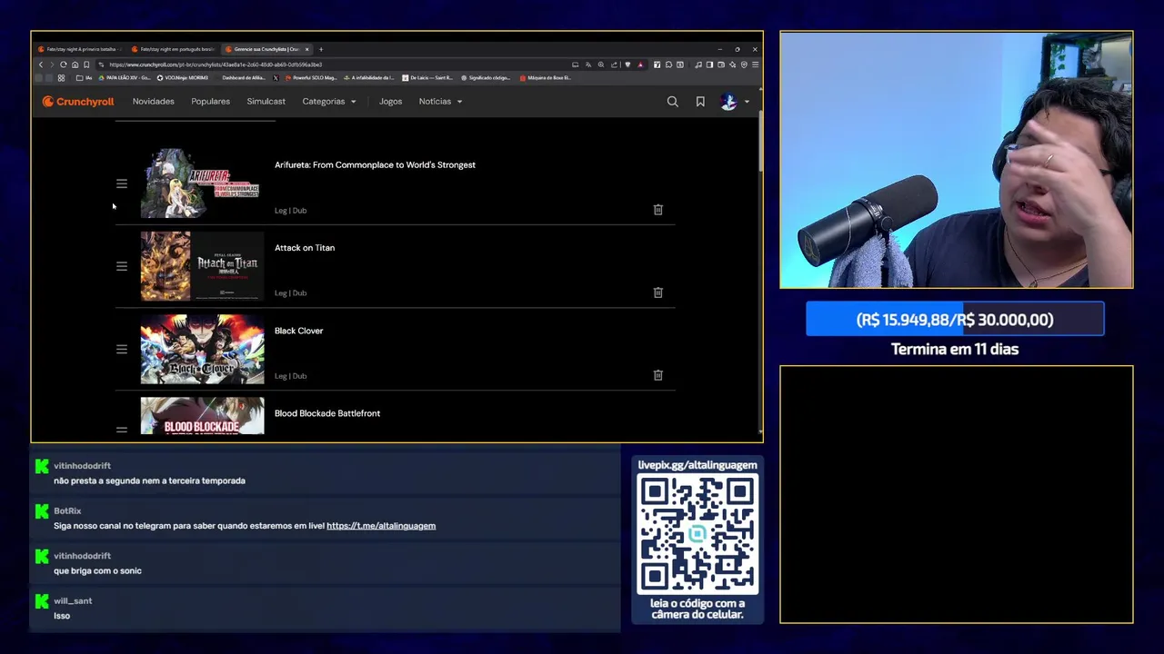
Task: Open the Máquina de Boxe bookmark
Action: [546, 78]
